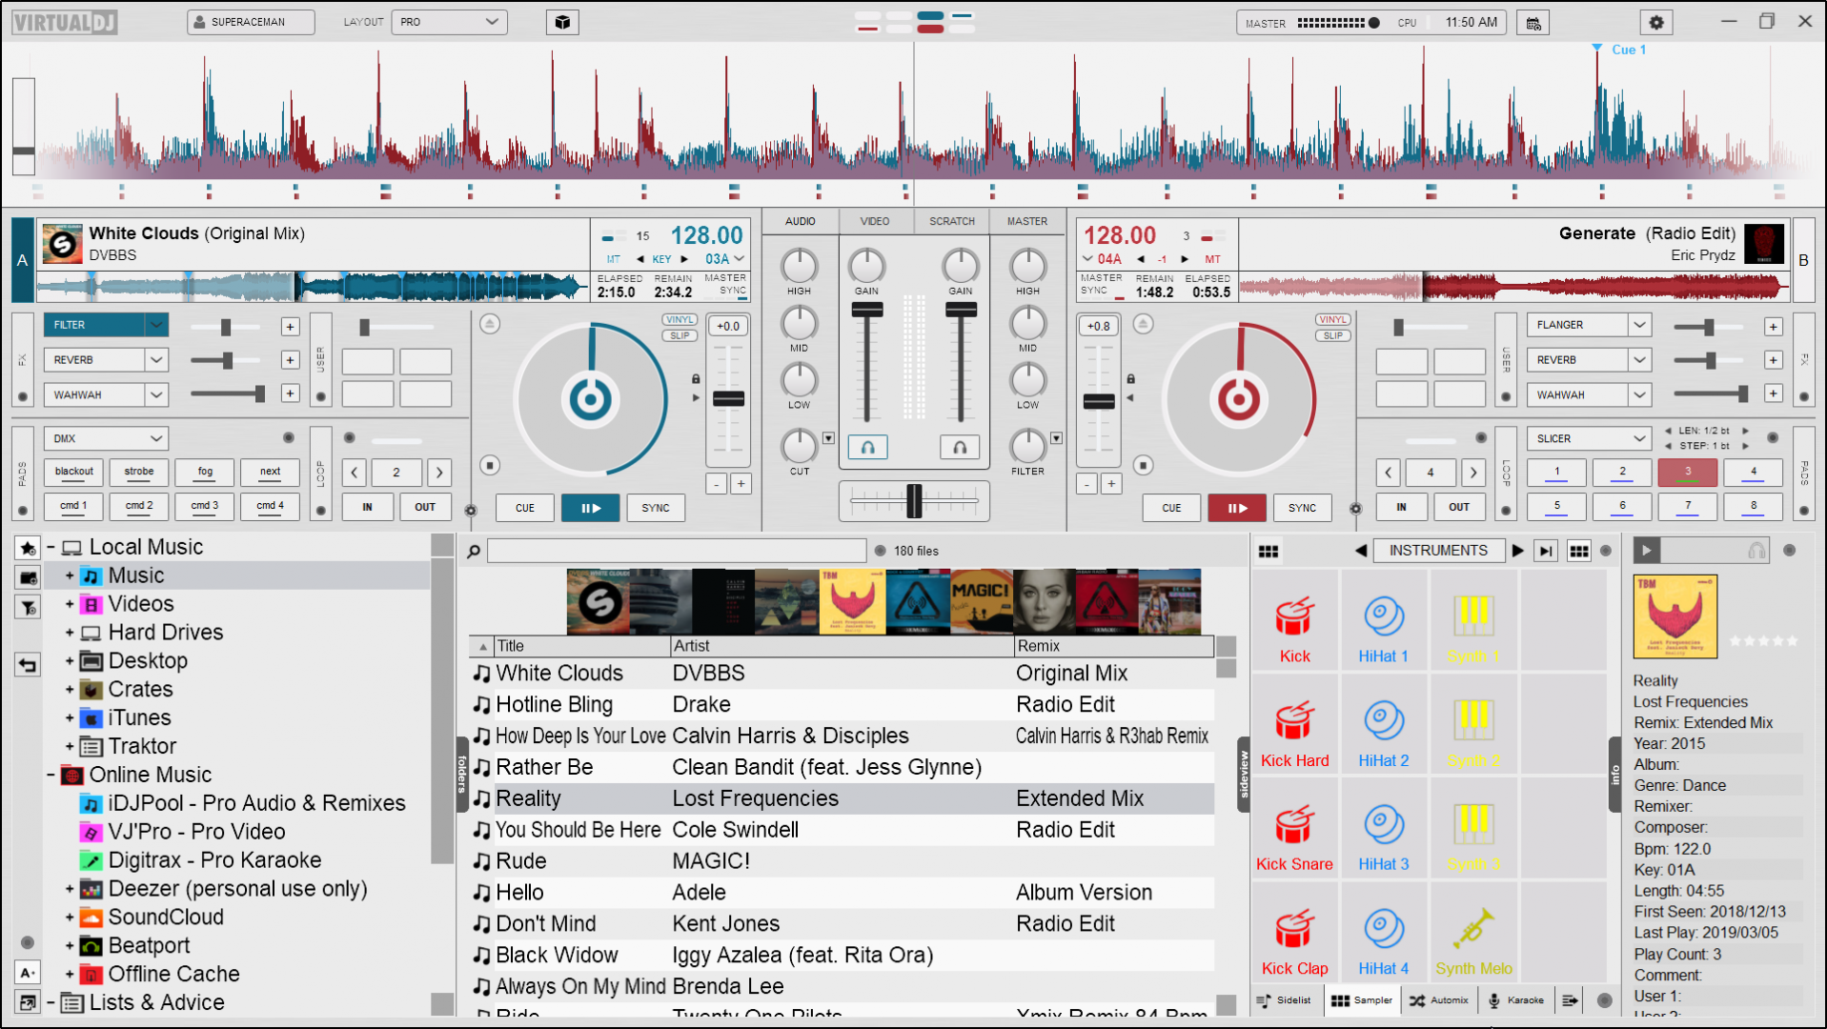Click deck A headphone cue icon
The image size is (1827, 1029).
[867, 447]
